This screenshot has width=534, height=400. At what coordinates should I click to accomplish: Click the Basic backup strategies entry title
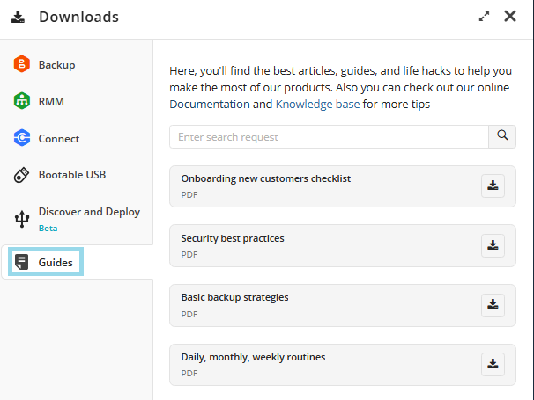(234, 297)
